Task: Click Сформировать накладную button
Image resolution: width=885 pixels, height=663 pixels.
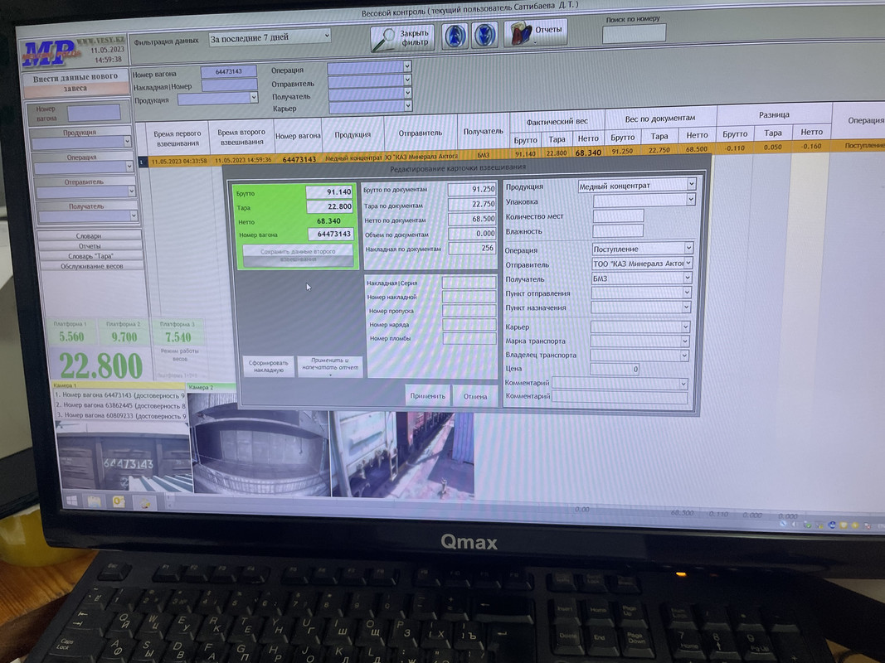Action: click(x=269, y=366)
